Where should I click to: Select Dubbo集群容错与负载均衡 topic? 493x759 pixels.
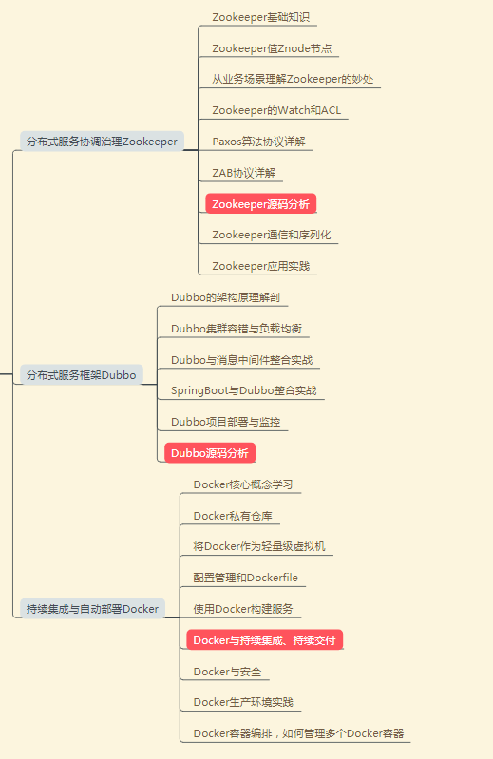[x=237, y=329]
